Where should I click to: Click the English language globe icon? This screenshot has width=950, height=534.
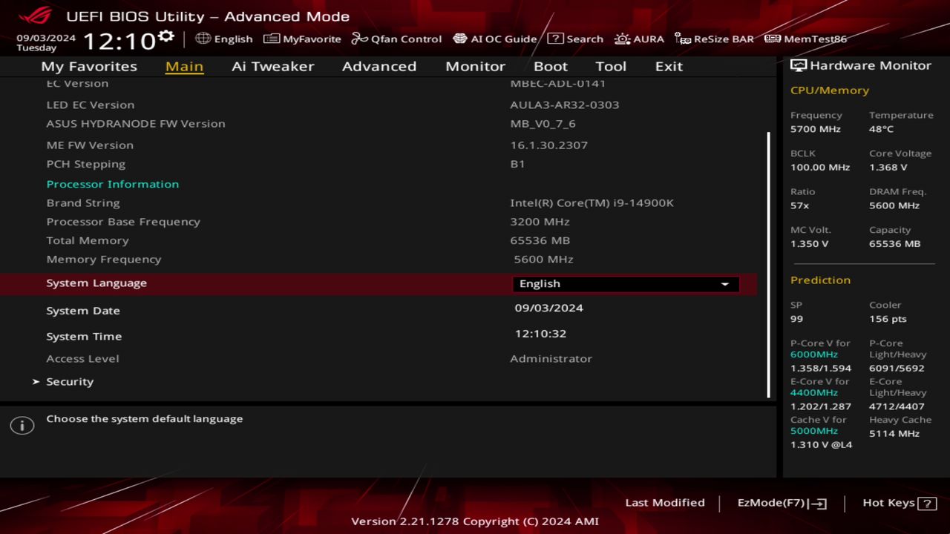(203, 39)
